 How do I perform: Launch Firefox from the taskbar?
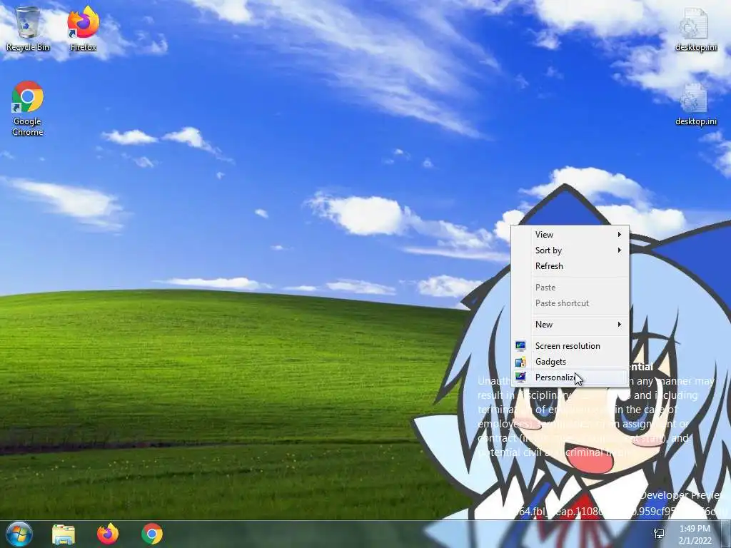(108, 534)
